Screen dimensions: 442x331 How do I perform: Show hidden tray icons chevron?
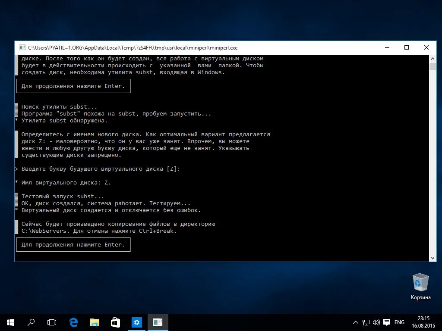pyautogui.click(x=356, y=322)
